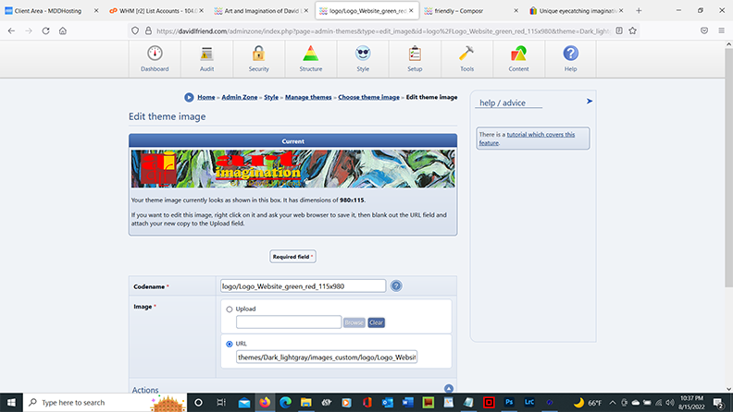Select the URL radio button
733x412 pixels.
(x=229, y=344)
